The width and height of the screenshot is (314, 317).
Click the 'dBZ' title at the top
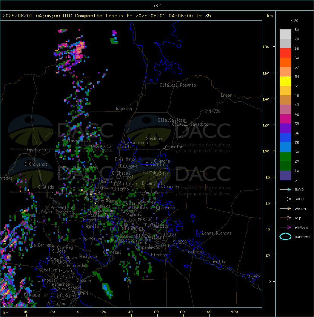(x=157, y=5)
